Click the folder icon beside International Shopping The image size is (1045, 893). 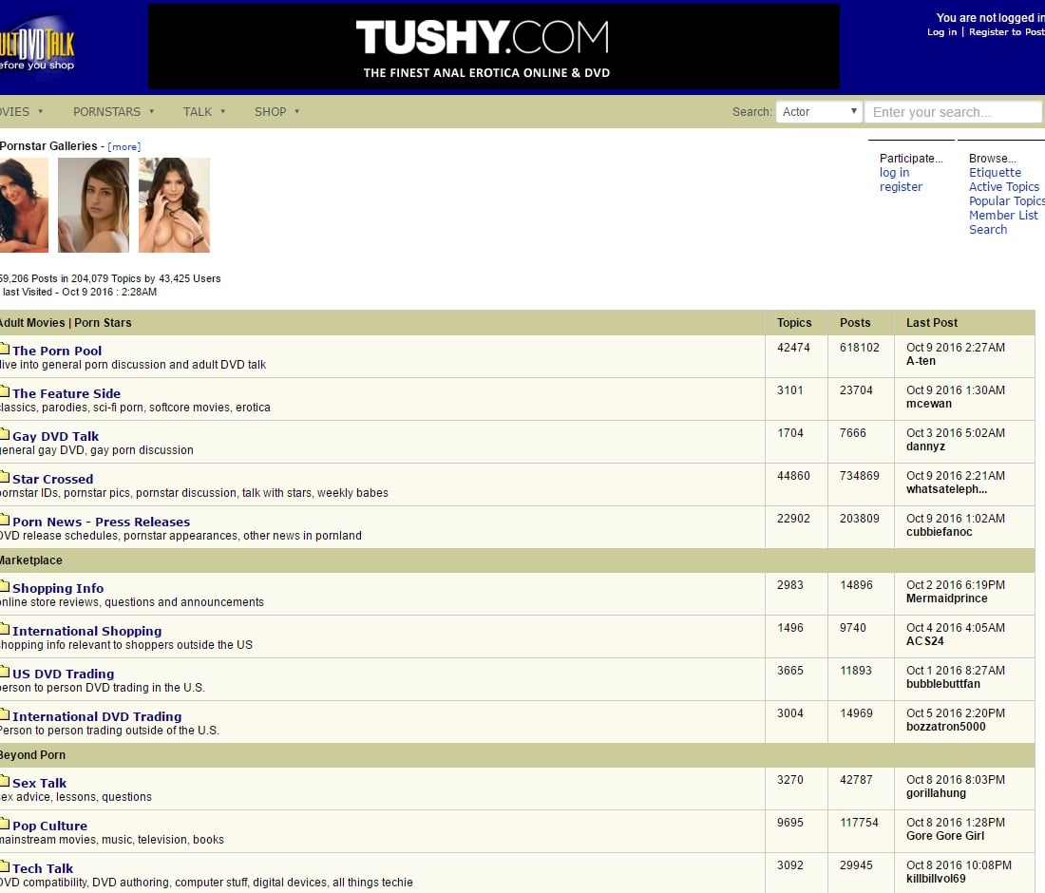[x=4, y=629]
